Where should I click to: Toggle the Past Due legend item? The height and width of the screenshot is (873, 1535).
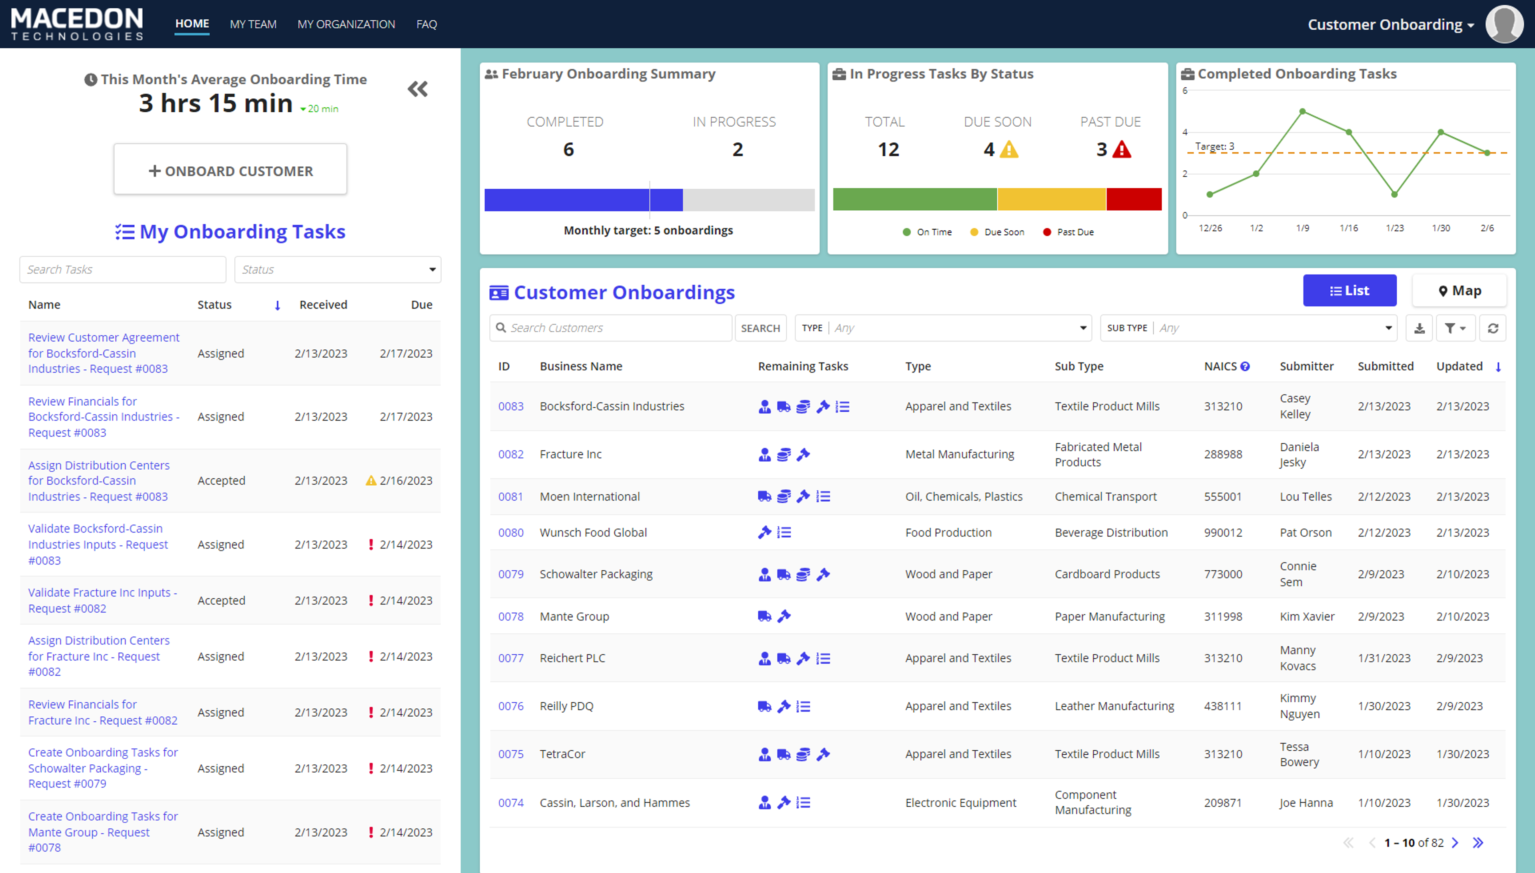coord(1069,232)
